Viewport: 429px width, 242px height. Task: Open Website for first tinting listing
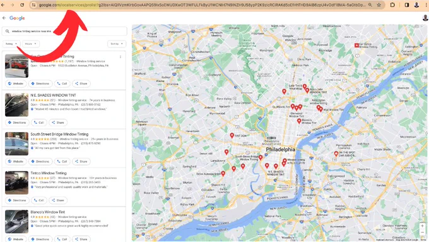pyautogui.click(x=16, y=83)
